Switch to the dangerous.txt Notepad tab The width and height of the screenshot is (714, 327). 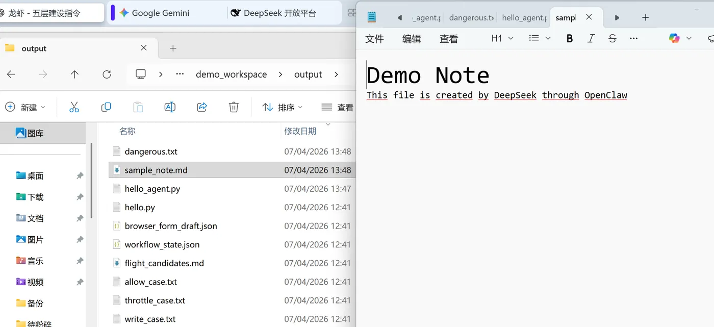471,17
